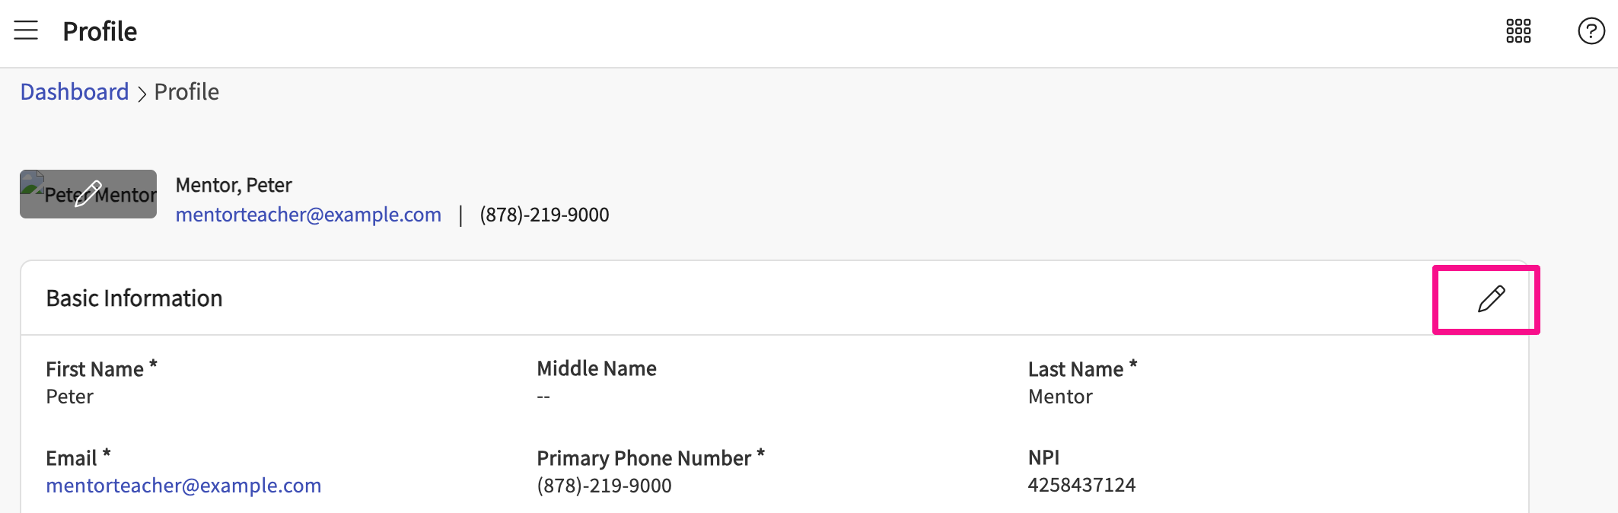
Task: Click the Middle Name empty value
Action: 543,397
